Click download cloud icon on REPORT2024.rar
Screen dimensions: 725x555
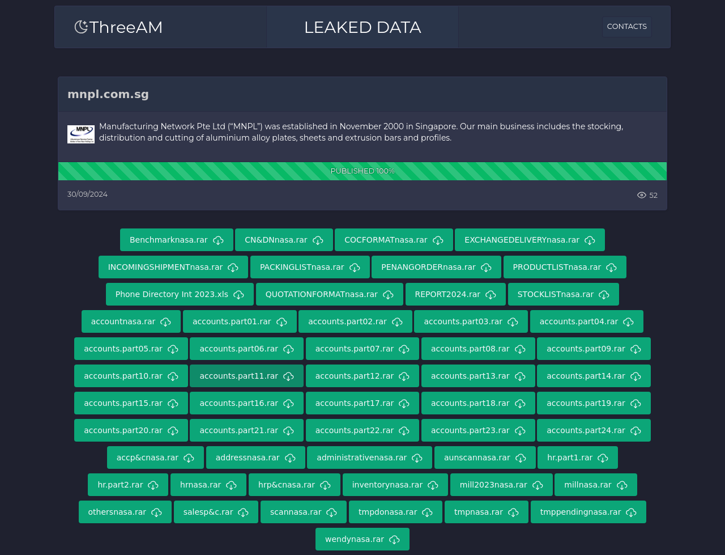(491, 295)
